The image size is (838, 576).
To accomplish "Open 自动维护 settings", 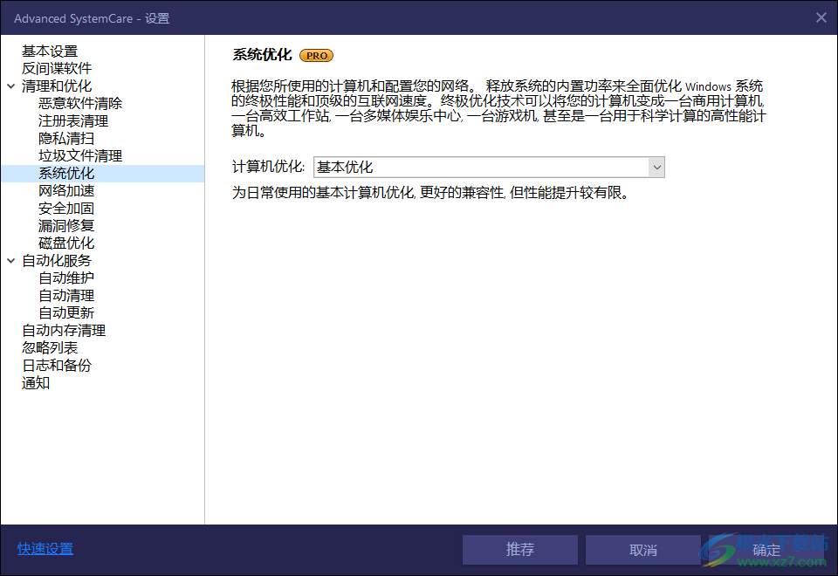I will 66,278.
